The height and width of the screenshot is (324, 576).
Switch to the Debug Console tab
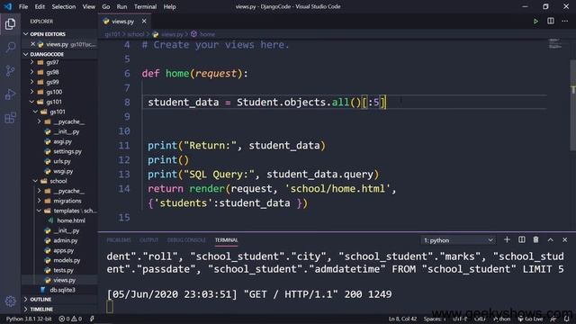click(186, 240)
